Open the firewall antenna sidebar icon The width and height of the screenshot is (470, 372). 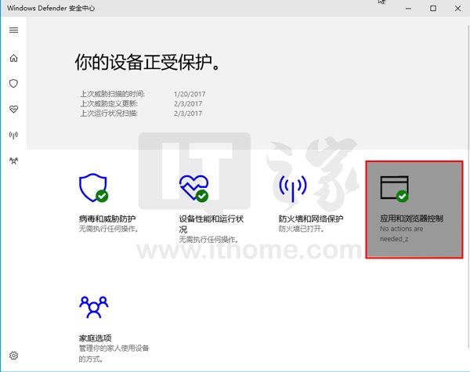tap(13, 135)
